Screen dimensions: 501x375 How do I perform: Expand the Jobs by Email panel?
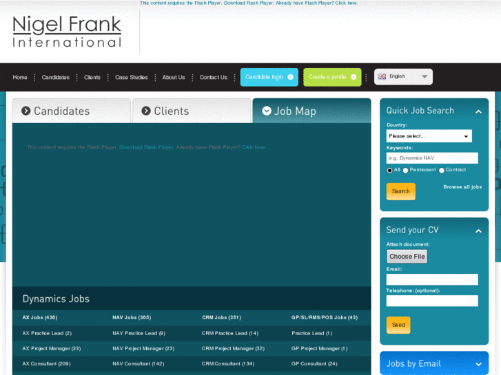coord(478,364)
